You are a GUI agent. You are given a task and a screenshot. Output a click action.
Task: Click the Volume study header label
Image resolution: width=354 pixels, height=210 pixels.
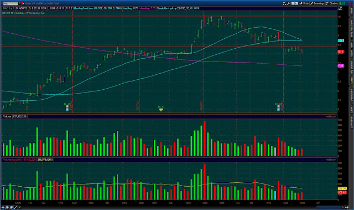click(x=7, y=116)
